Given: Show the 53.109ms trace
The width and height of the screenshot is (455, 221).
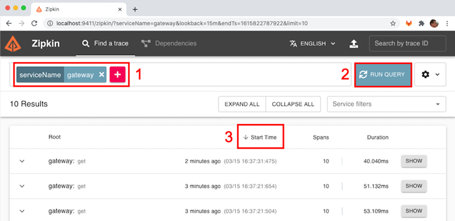Looking at the screenshot, I should [x=414, y=211].
